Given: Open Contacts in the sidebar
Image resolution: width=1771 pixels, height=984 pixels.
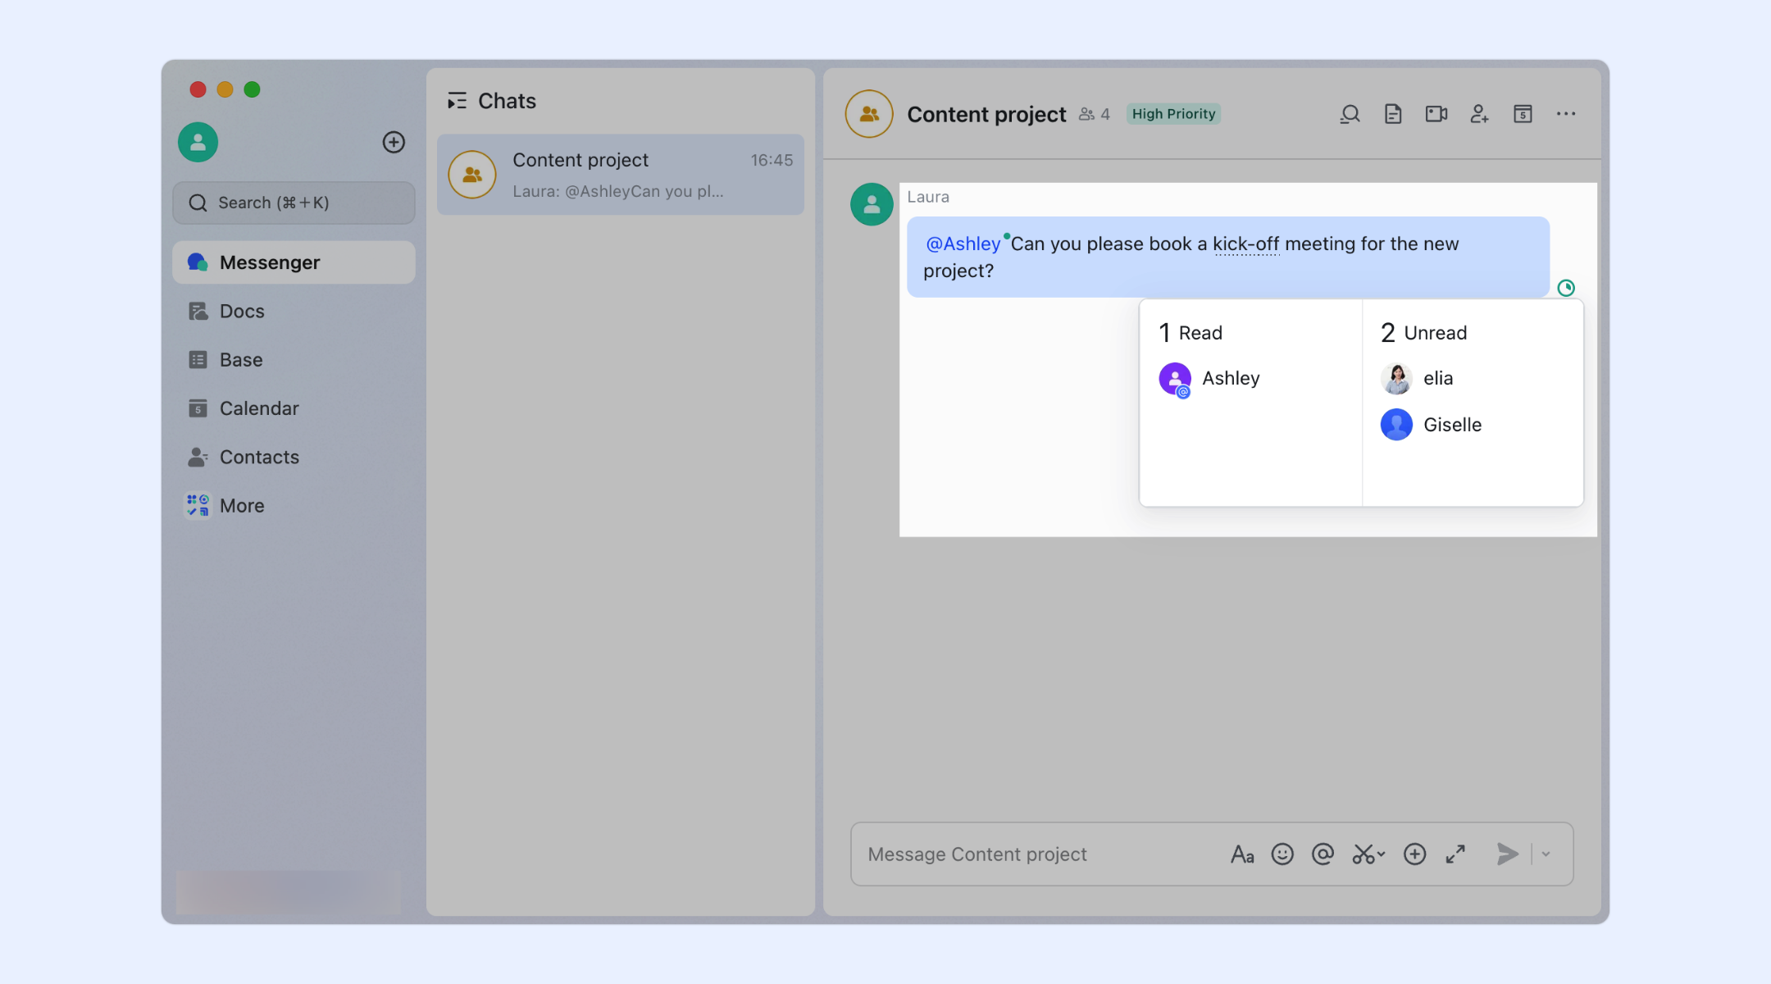Looking at the screenshot, I should point(294,457).
